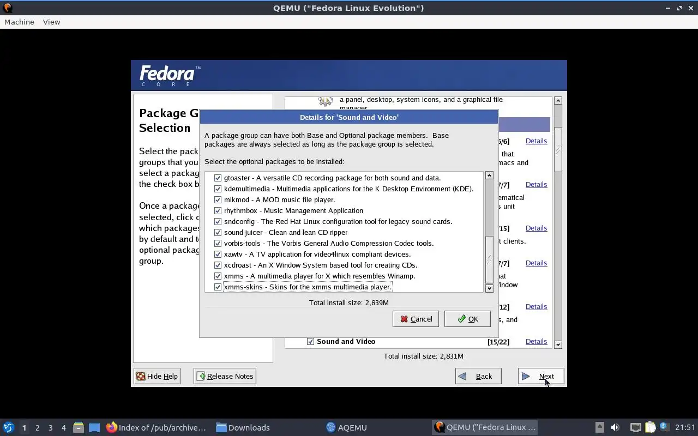Click the package list scroll-up arrow in dialog
698x436 pixels.
pos(489,175)
